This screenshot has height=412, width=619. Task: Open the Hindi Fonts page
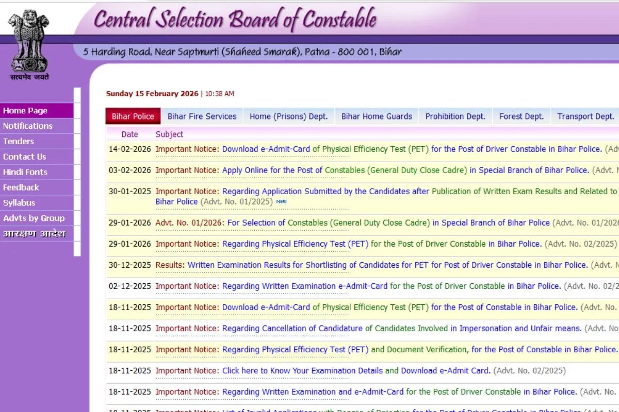tap(25, 173)
